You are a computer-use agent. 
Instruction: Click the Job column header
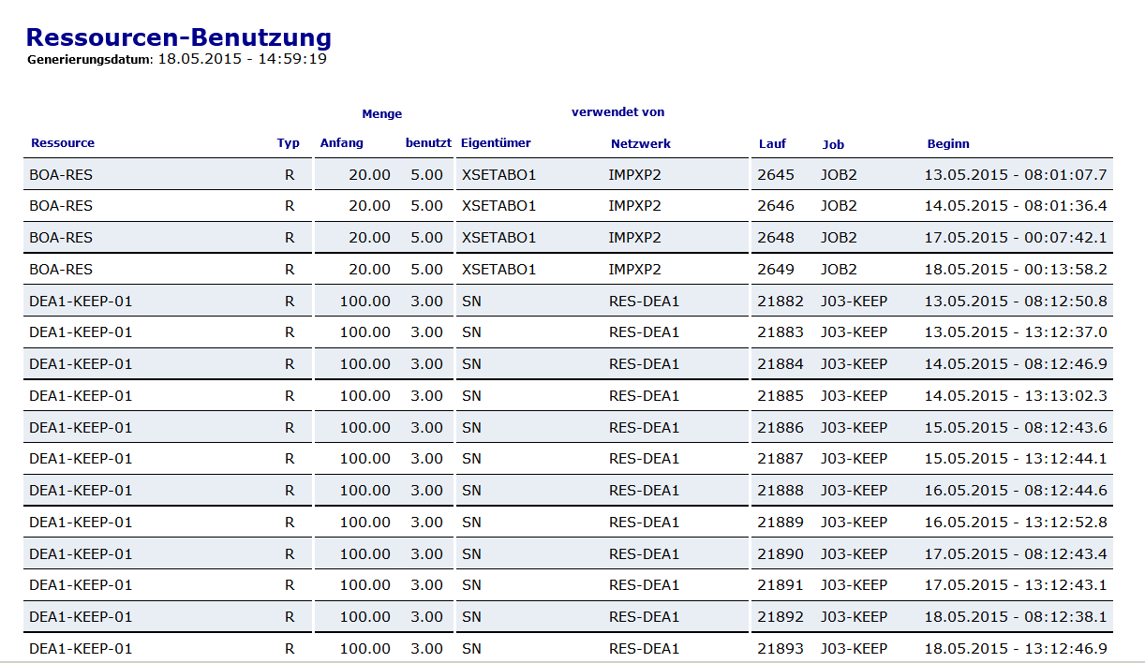pos(832,144)
